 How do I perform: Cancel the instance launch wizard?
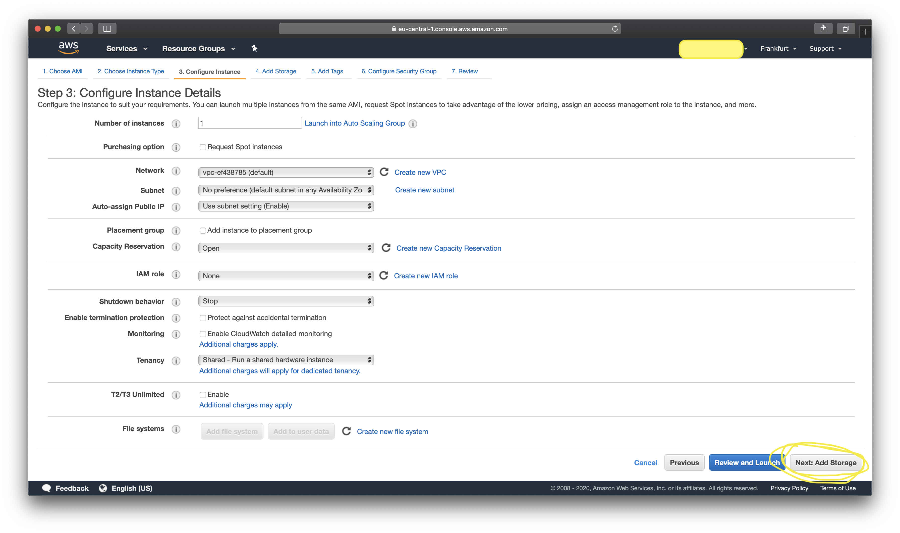click(x=645, y=463)
